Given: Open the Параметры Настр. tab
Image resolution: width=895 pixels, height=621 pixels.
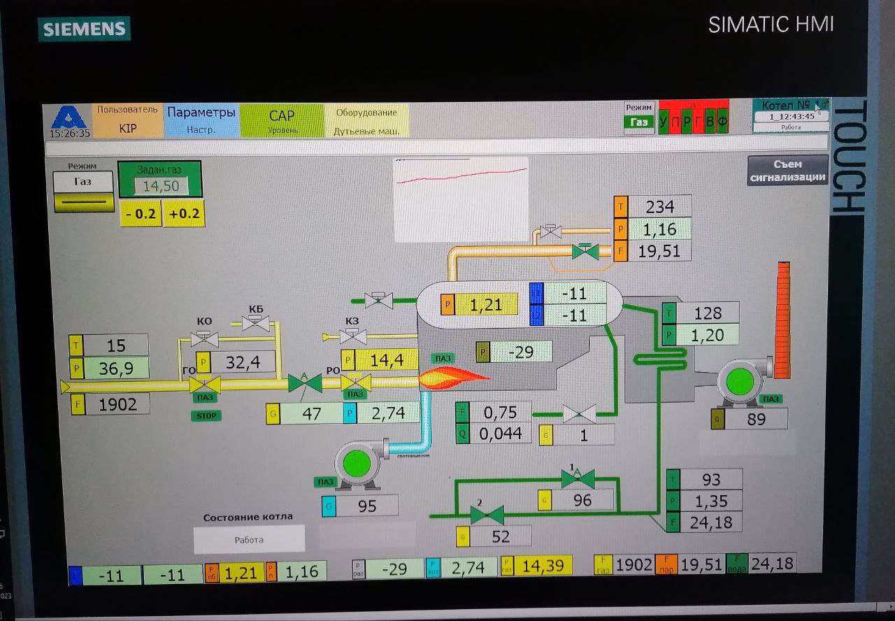Looking at the screenshot, I should pos(201,120).
